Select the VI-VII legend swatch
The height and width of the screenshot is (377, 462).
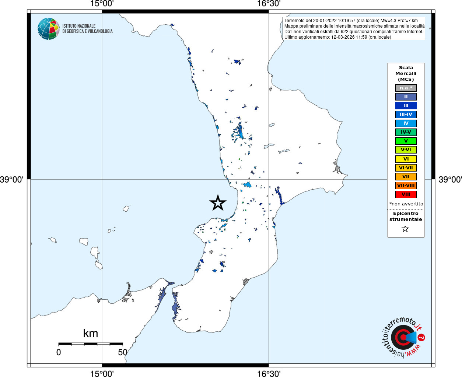click(x=406, y=168)
